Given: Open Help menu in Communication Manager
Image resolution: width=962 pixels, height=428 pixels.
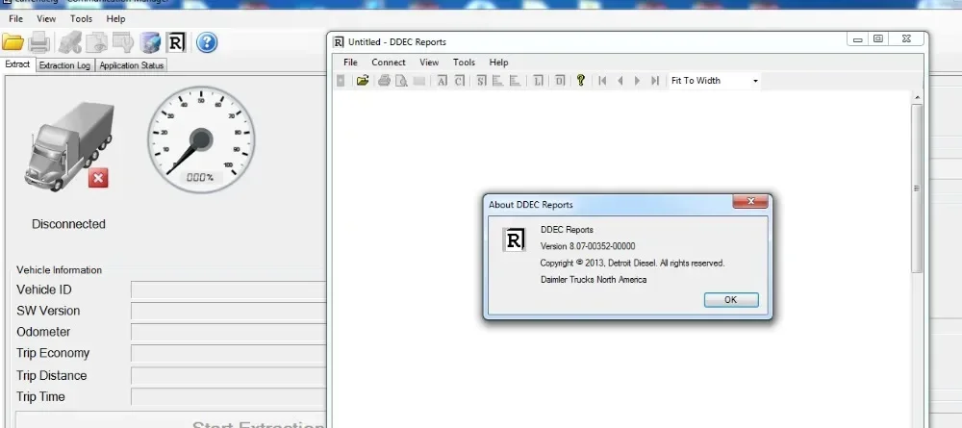Looking at the screenshot, I should 115,19.
